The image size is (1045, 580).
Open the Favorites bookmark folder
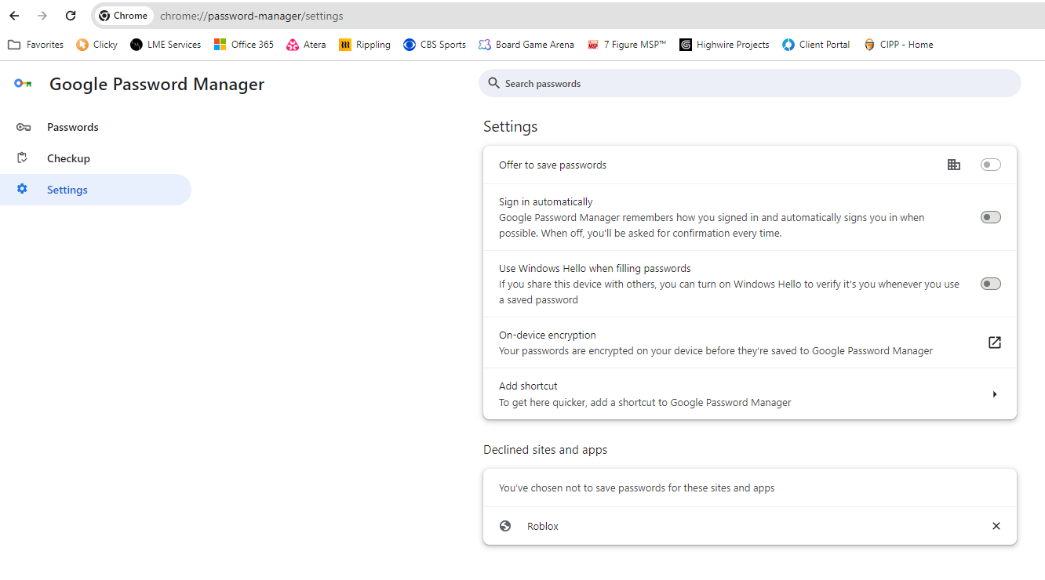(36, 45)
